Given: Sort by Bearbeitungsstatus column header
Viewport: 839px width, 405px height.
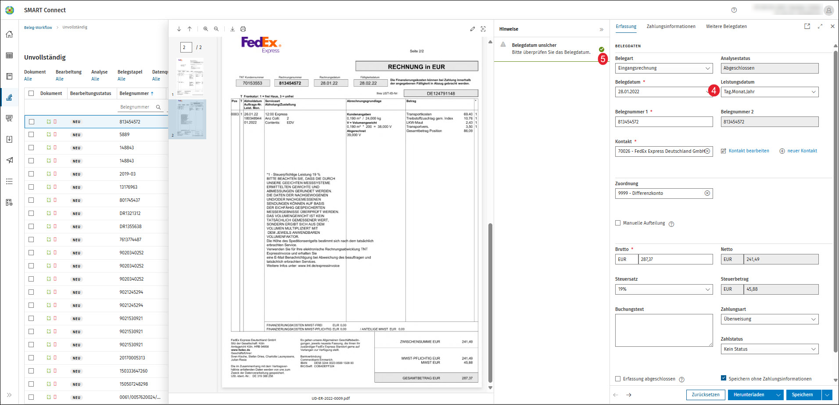Looking at the screenshot, I should (x=91, y=93).
